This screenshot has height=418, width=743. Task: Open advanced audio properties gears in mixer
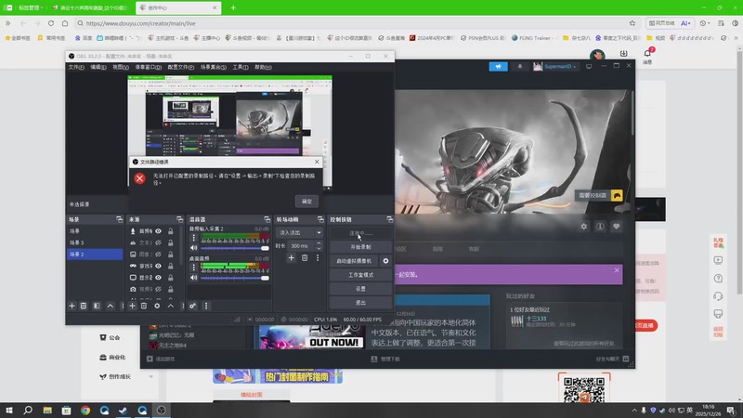point(193,307)
